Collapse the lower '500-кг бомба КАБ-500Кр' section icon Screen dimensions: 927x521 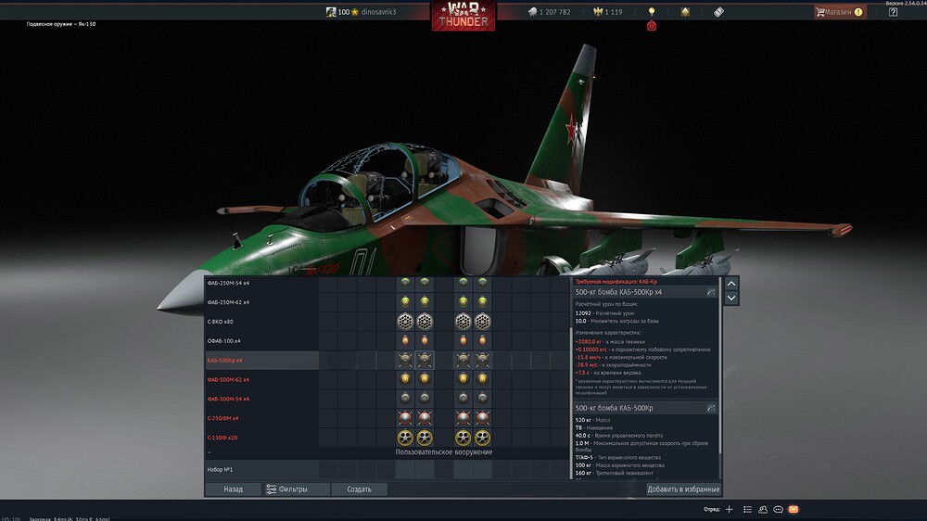coord(711,408)
